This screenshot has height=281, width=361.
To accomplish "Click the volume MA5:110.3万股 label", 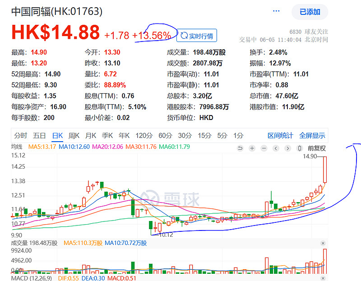I will 83,243.
